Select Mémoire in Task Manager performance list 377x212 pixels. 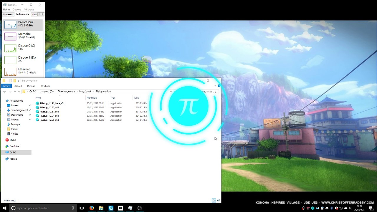pos(23,36)
